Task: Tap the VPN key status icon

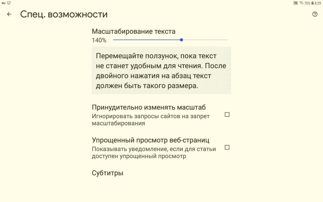Action: [3, 3]
